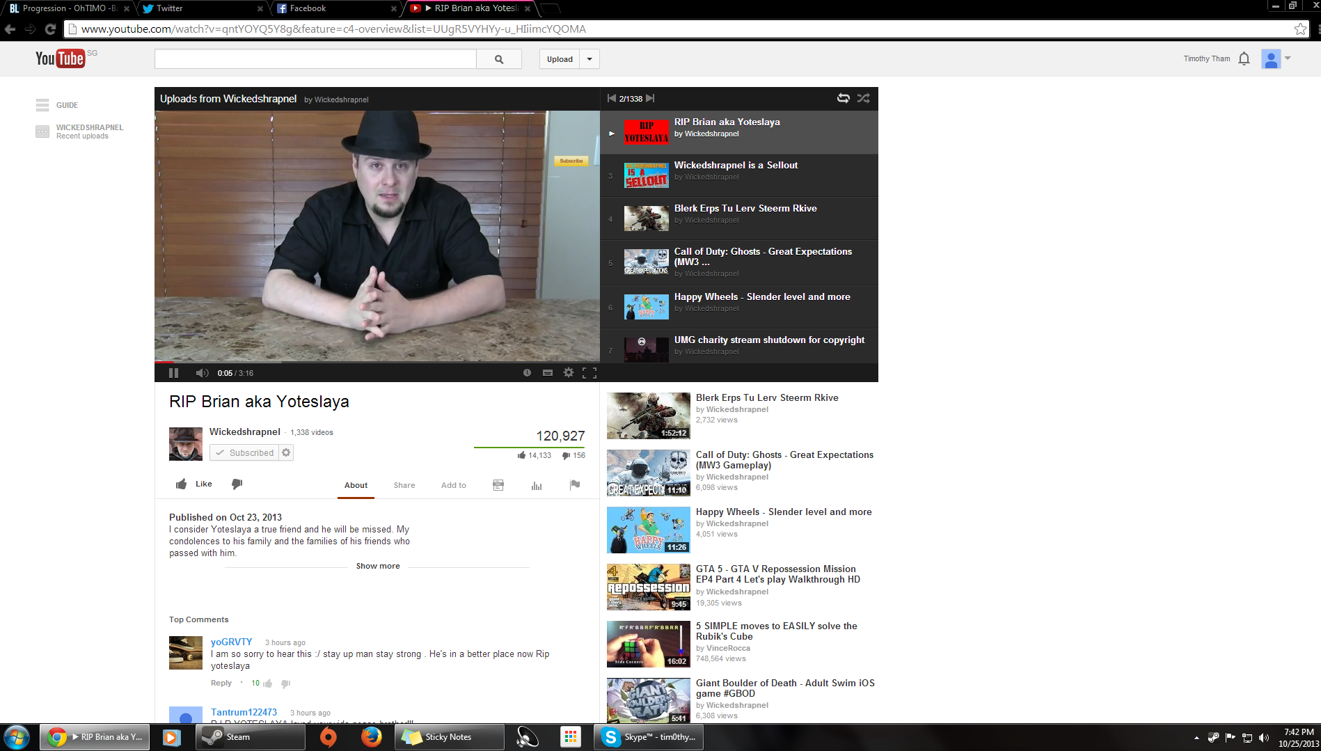Open the Rubik's Cube suggested video
Screen dimensions: 1321x751
[x=742, y=644]
